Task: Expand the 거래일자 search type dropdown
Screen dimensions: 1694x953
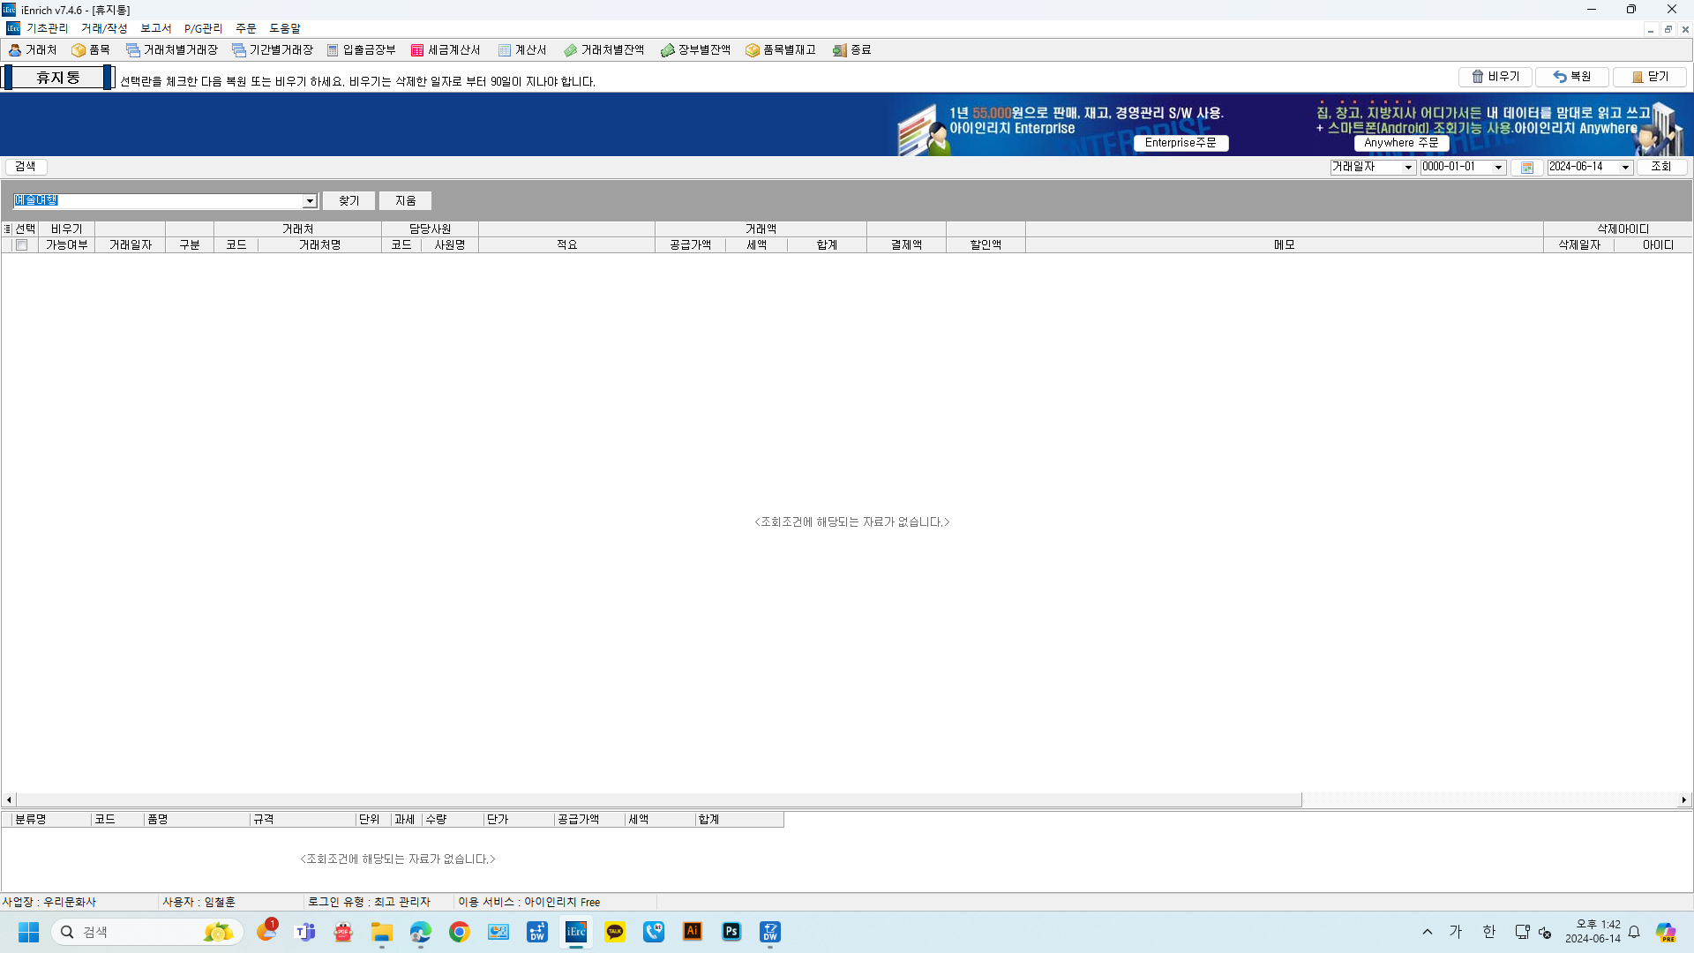Action: (1408, 167)
